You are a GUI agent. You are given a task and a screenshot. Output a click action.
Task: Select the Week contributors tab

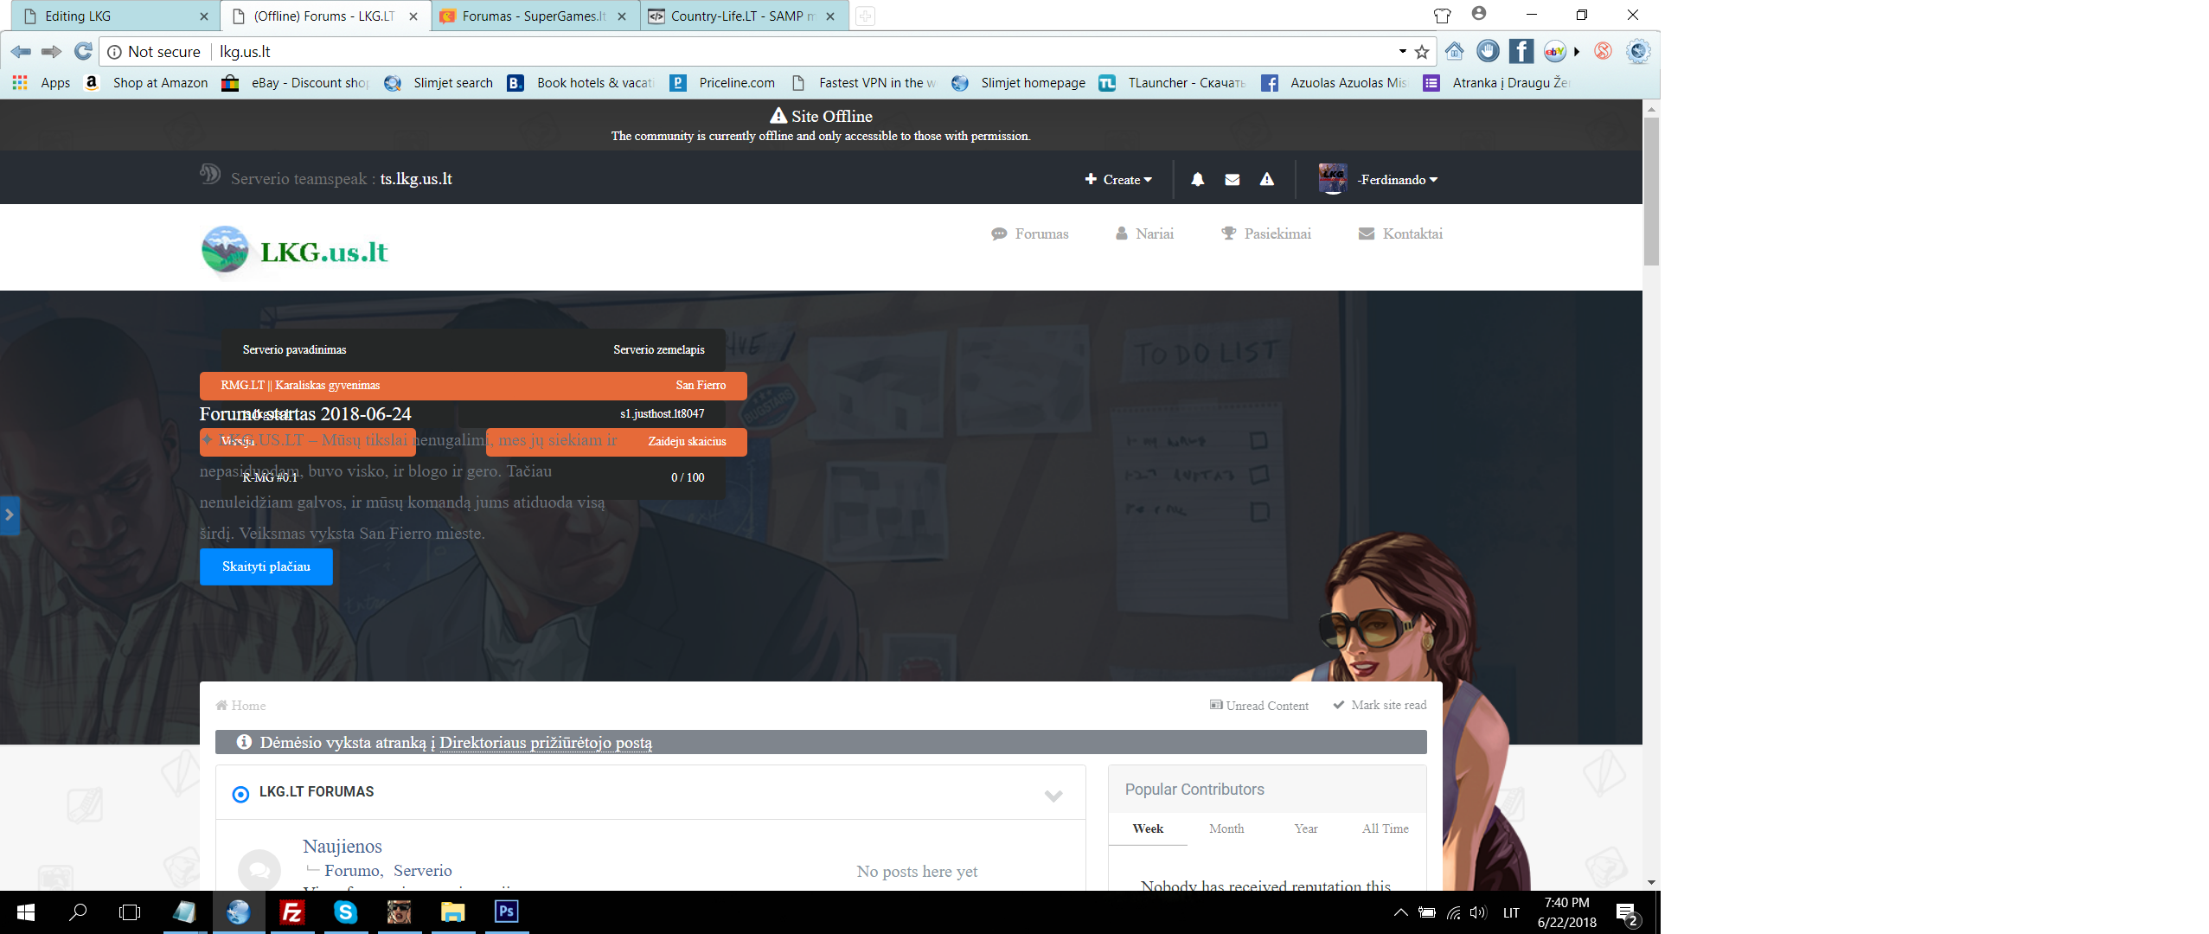click(x=1148, y=828)
